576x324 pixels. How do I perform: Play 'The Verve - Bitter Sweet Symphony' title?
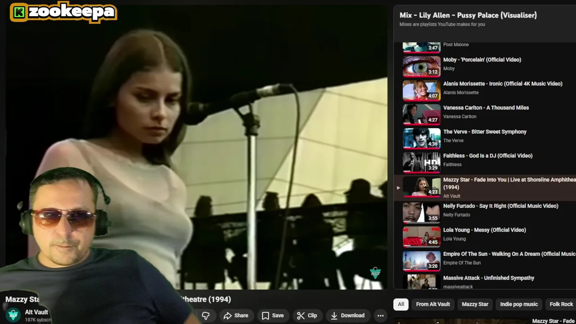click(x=485, y=132)
